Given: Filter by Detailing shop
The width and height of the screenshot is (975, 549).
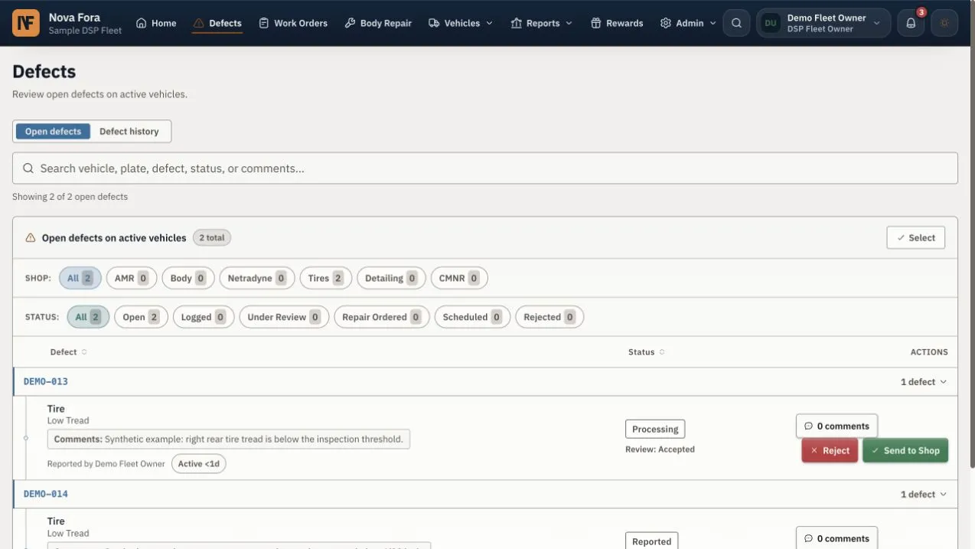Looking at the screenshot, I should (391, 278).
